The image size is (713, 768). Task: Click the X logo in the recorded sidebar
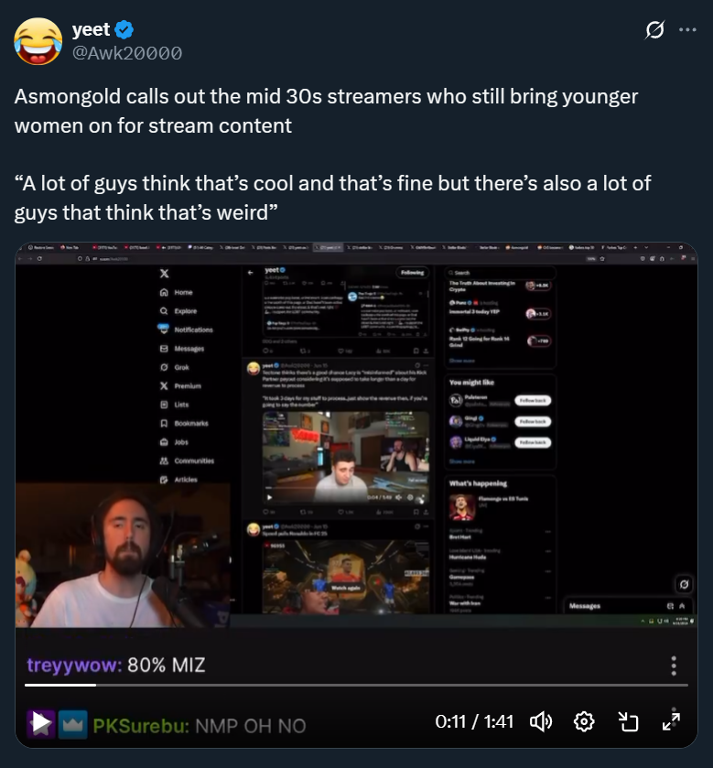165,274
